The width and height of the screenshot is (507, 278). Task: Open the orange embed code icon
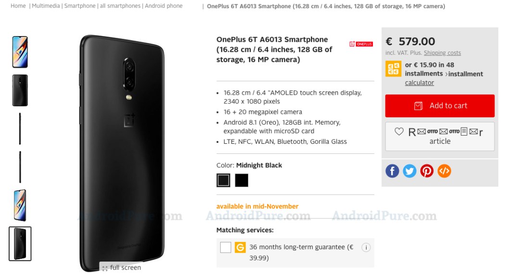tap(444, 171)
